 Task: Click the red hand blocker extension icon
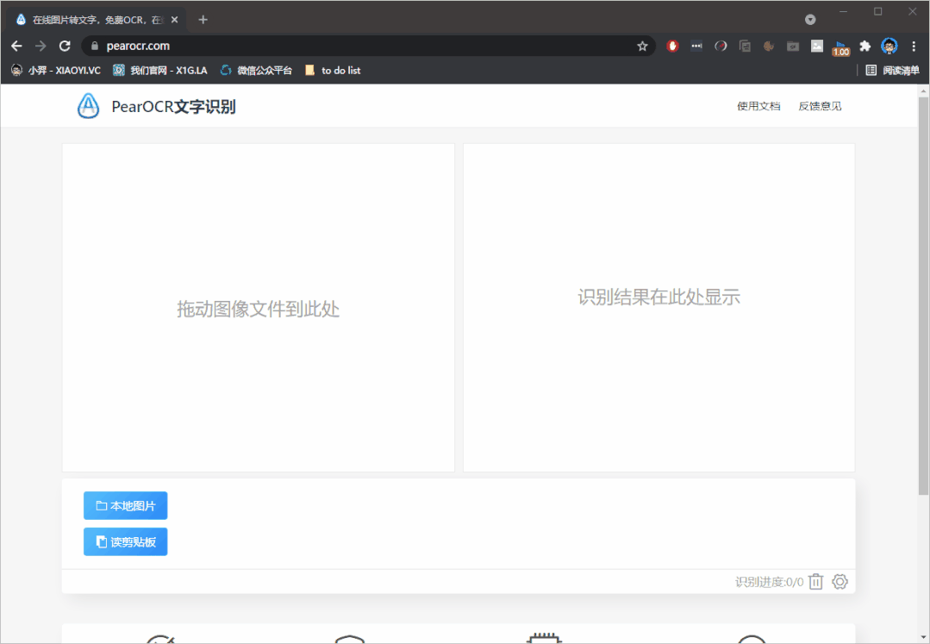click(x=672, y=47)
